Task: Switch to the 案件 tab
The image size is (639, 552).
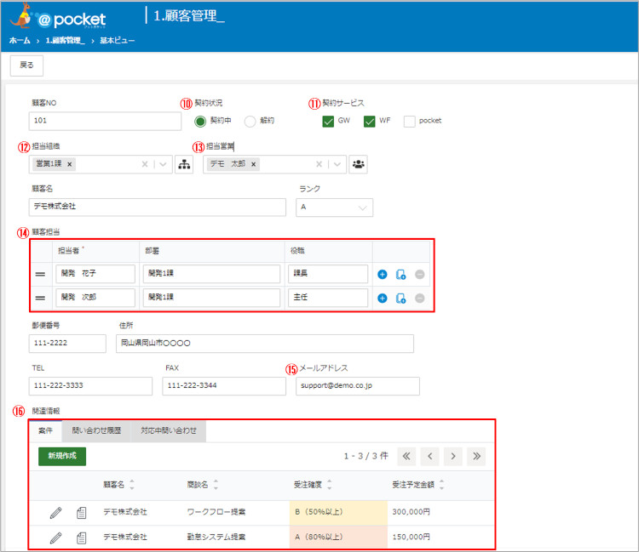Action: point(45,430)
